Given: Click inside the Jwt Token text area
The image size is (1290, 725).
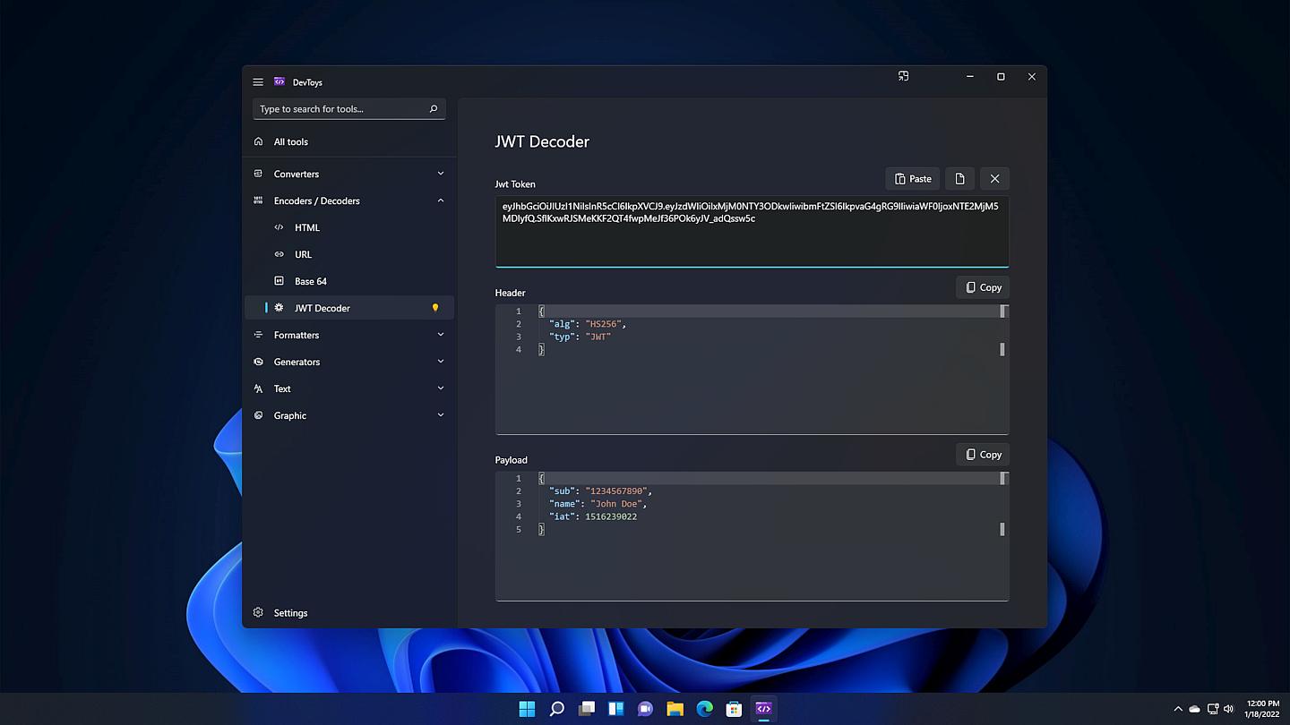Looking at the screenshot, I should [752, 231].
